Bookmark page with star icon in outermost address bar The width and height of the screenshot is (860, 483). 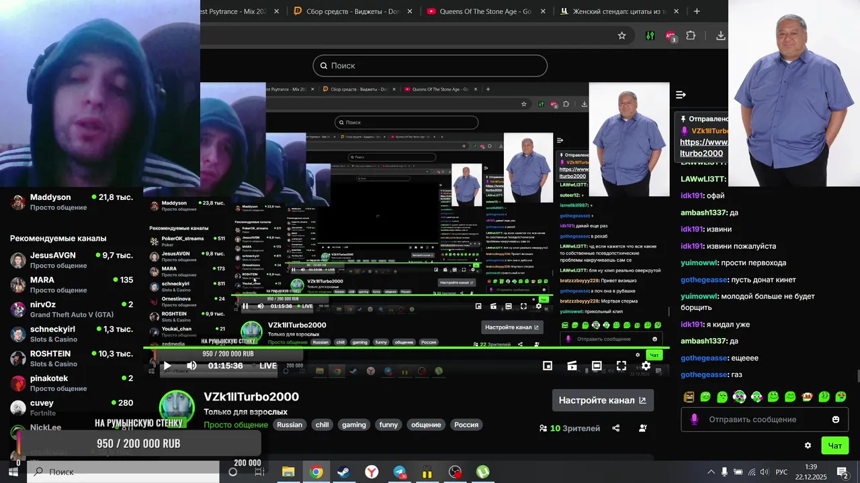[621, 36]
